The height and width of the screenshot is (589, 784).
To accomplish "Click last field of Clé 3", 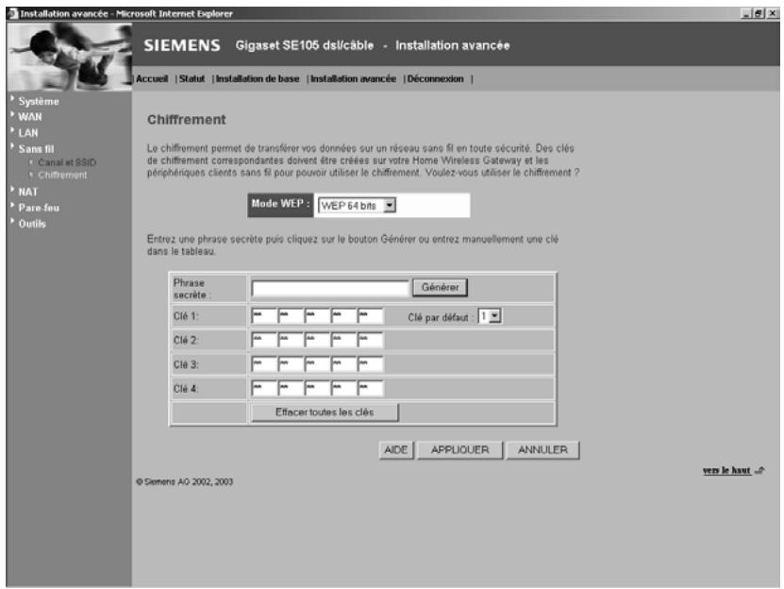I will click(x=371, y=364).
